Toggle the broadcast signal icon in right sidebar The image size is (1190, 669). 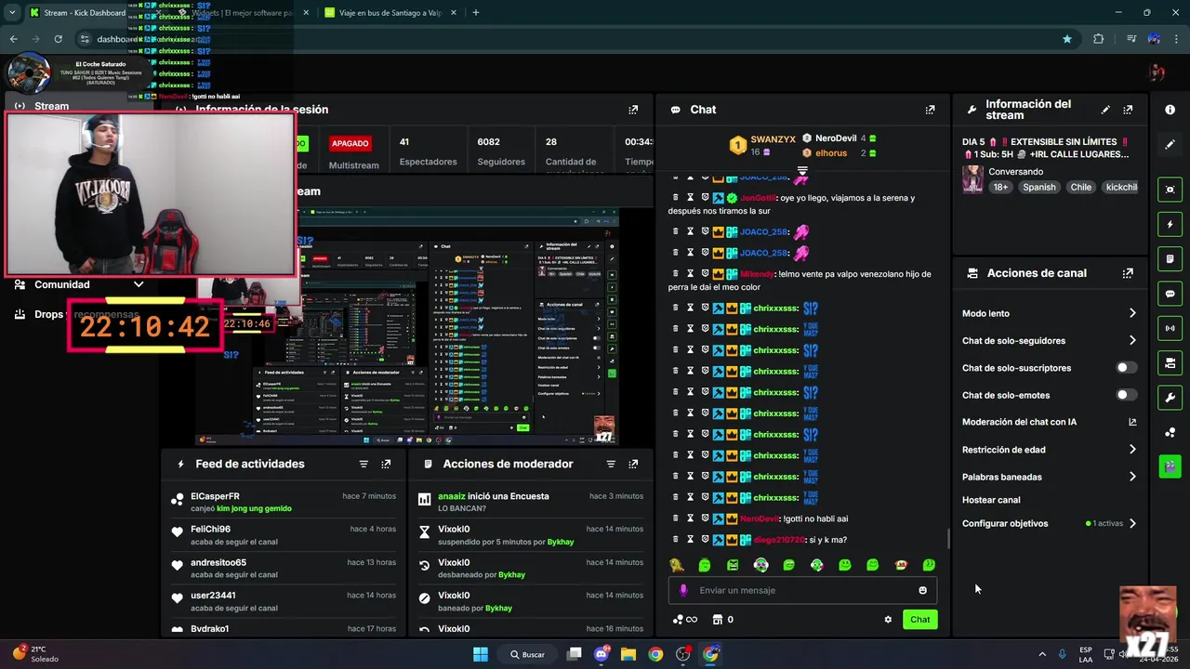pos(1170,328)
